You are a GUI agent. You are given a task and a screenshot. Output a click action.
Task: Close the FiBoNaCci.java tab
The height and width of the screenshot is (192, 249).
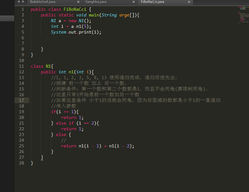[189, 2]
